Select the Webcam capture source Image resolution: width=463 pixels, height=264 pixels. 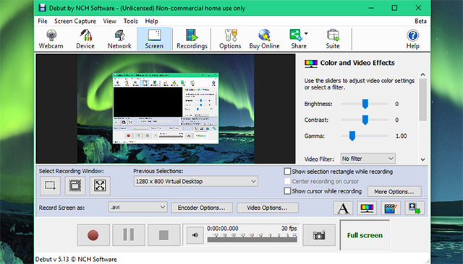click(51, 39)
